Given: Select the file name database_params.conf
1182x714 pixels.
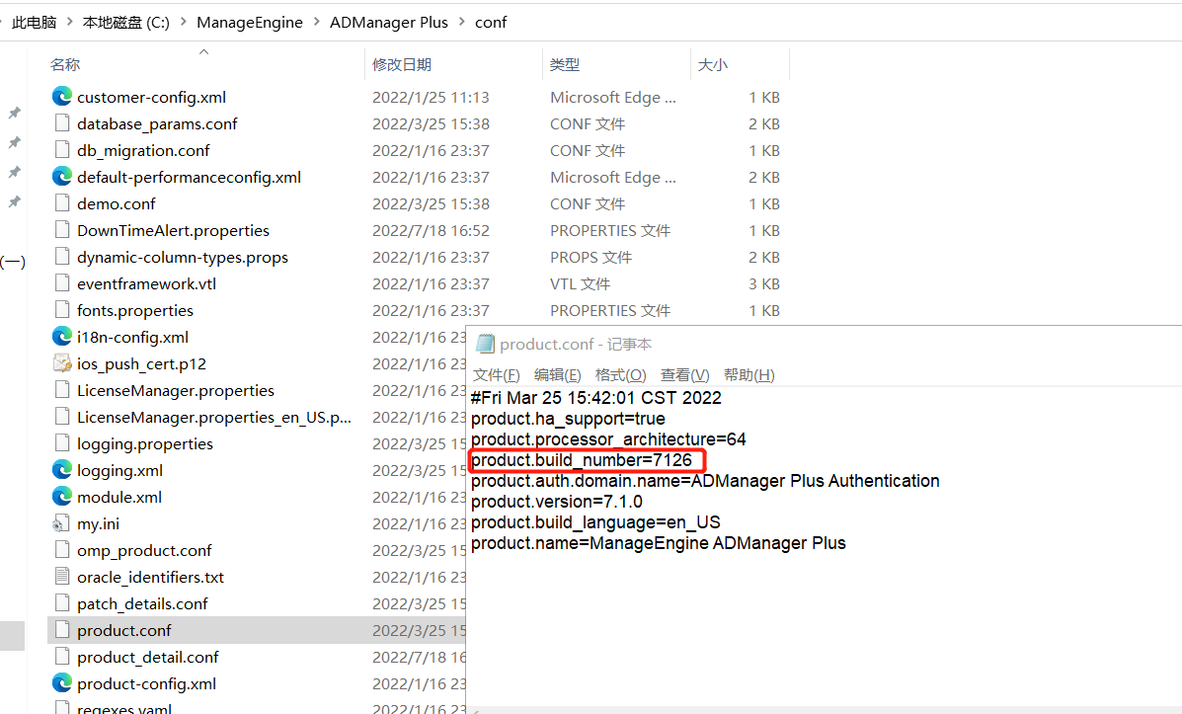Looking at the screenshot, I should point(157,122).
